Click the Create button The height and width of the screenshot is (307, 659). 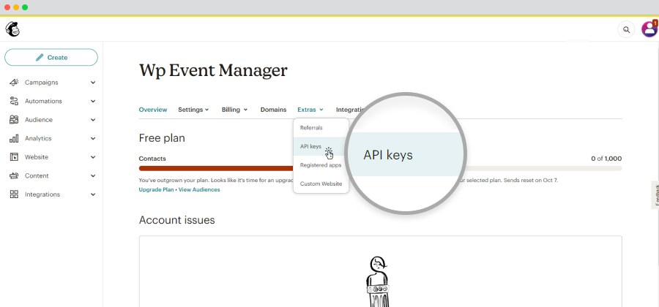point(51,58)
